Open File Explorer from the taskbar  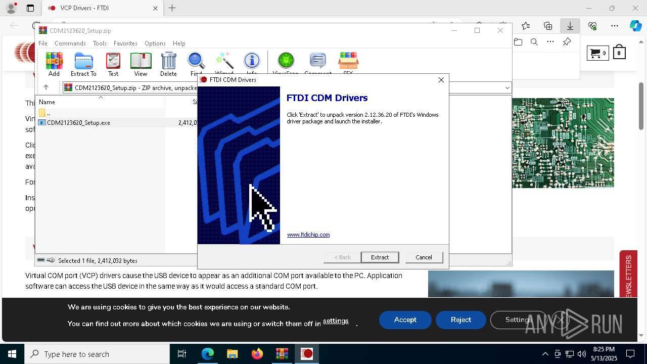pos(232,354)
